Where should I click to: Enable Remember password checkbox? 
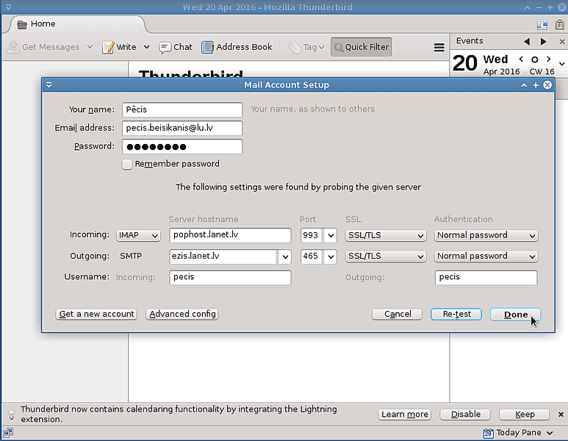click(x=127, y=165)
